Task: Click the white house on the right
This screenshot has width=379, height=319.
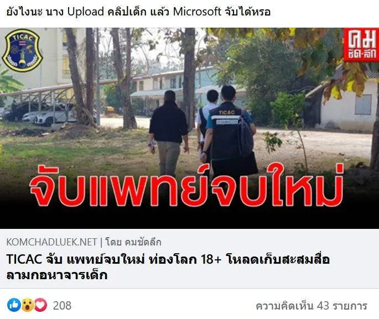Action: (347, 101)
